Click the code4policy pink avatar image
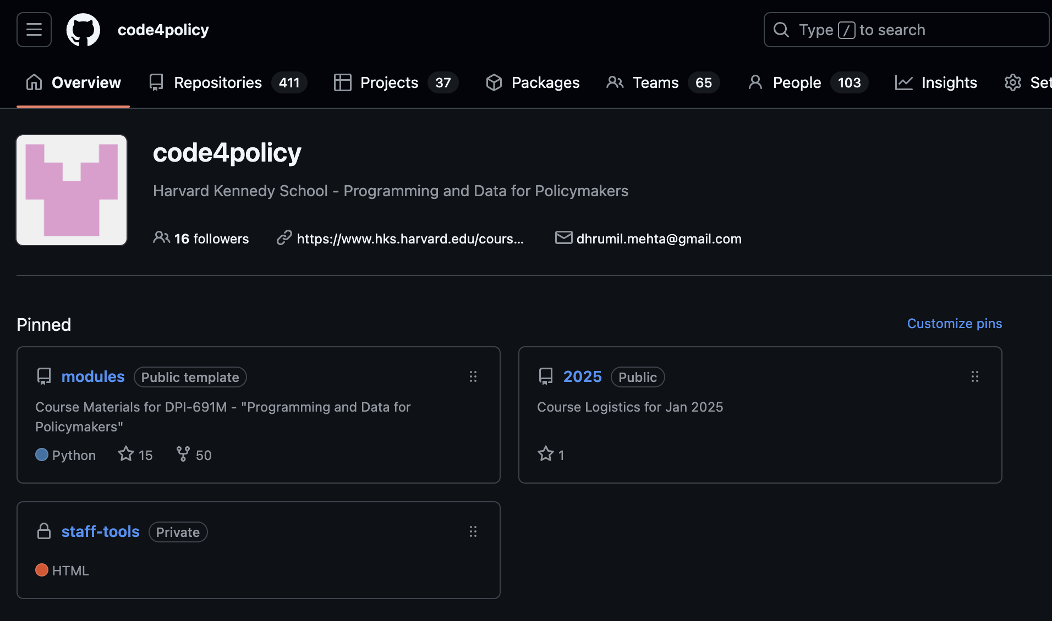Screen dimensions: 1052x621 [72, 190]
